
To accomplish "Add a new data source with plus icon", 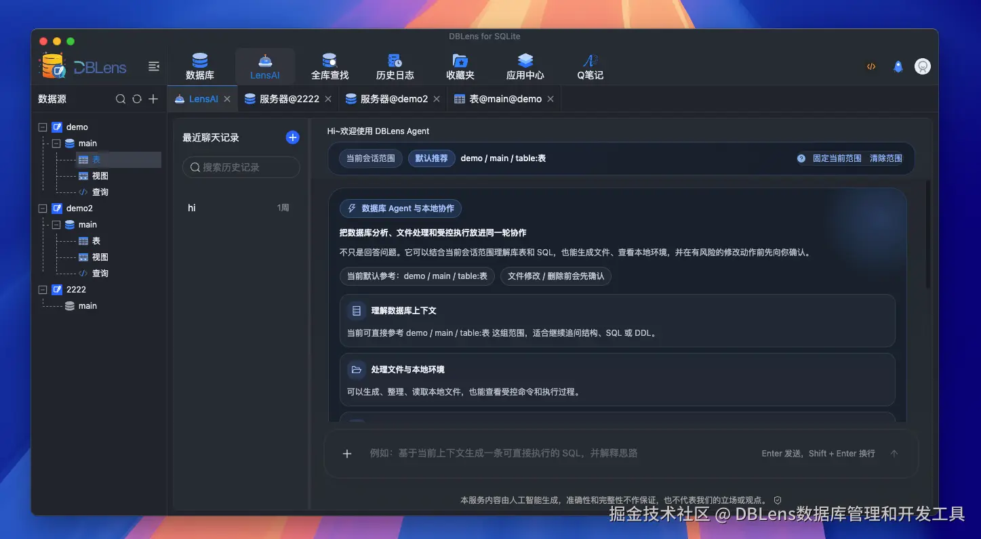I will 153,99.
